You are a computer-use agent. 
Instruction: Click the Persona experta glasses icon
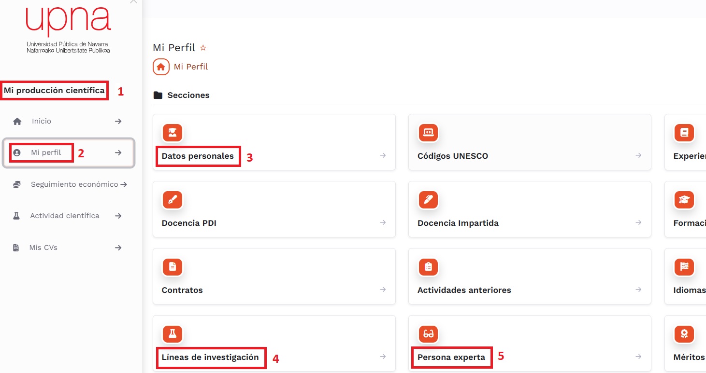coord(428,333)
